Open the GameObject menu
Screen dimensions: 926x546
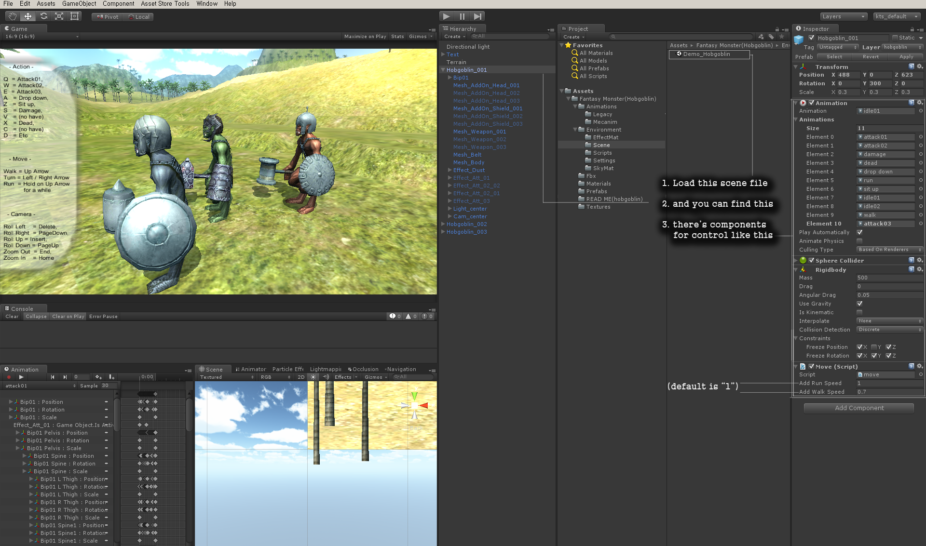coord(79,4)
